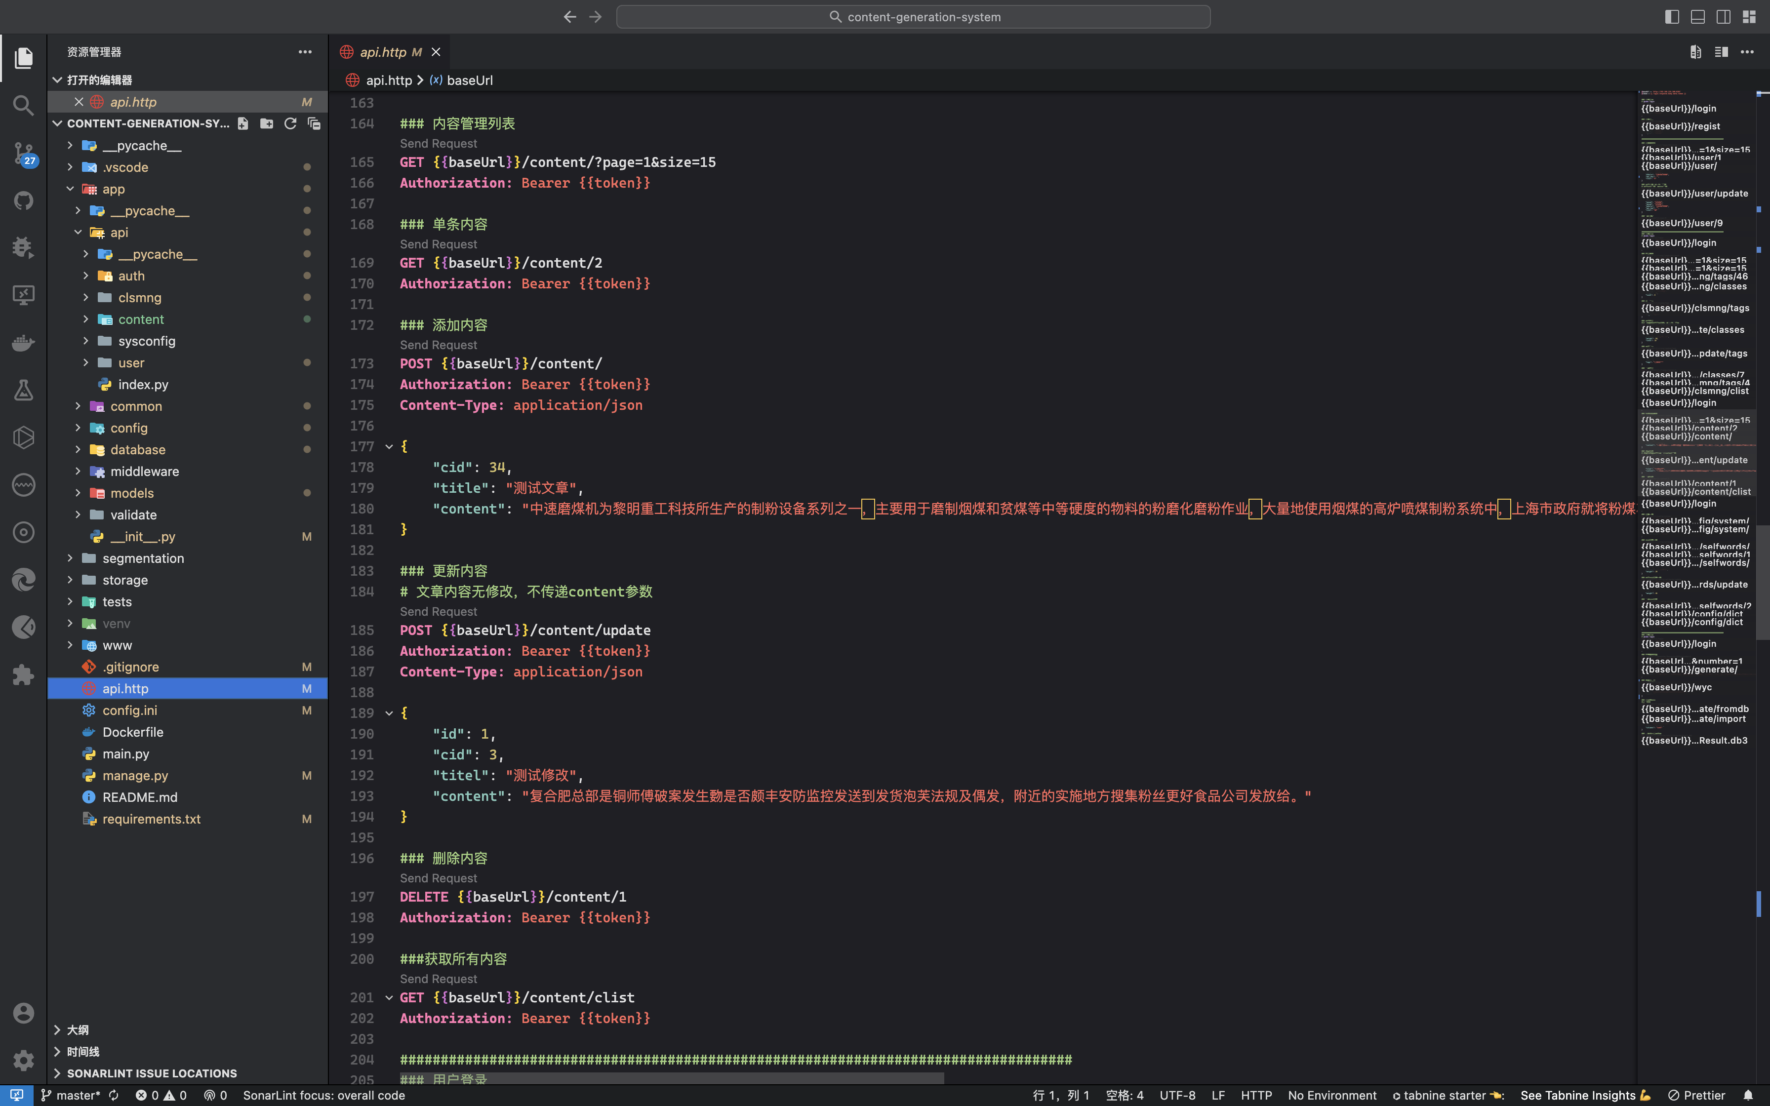Open the notifications bell in the status bar
The width and height of the screenshot is (1770, 1106).
(1748, 1095)
